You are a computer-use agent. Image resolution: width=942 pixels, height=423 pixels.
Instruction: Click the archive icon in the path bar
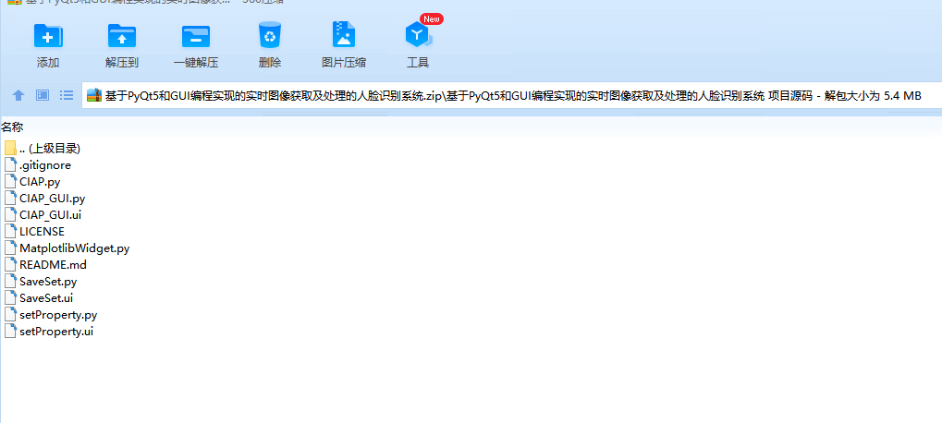pos(94,95)
